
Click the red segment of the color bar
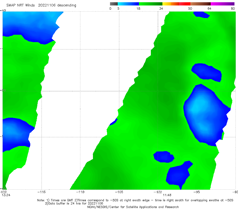tap(185, 4)
